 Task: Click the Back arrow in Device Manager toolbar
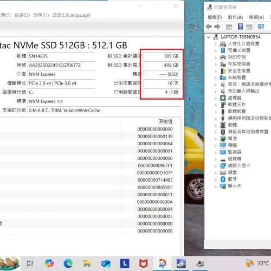point(209,27)
